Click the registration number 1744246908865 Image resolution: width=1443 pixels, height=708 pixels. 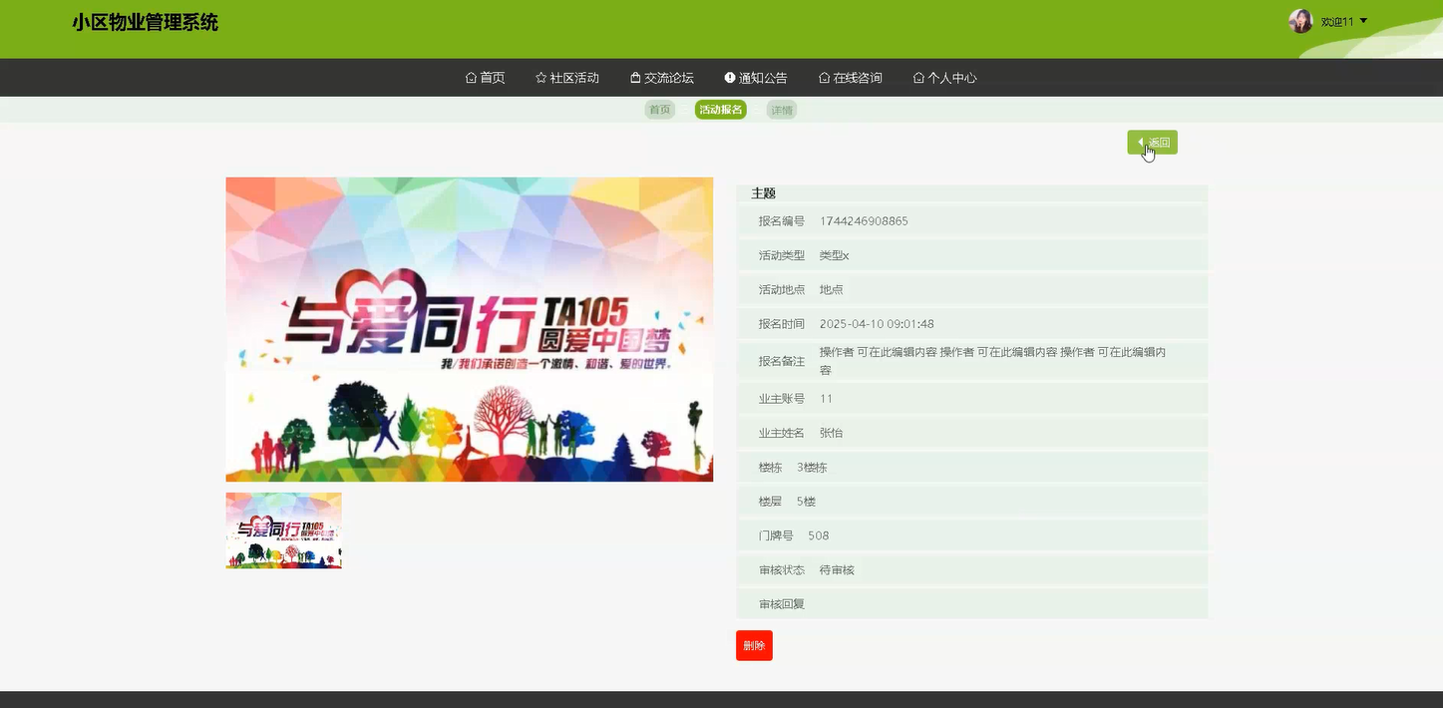[864, 221]
